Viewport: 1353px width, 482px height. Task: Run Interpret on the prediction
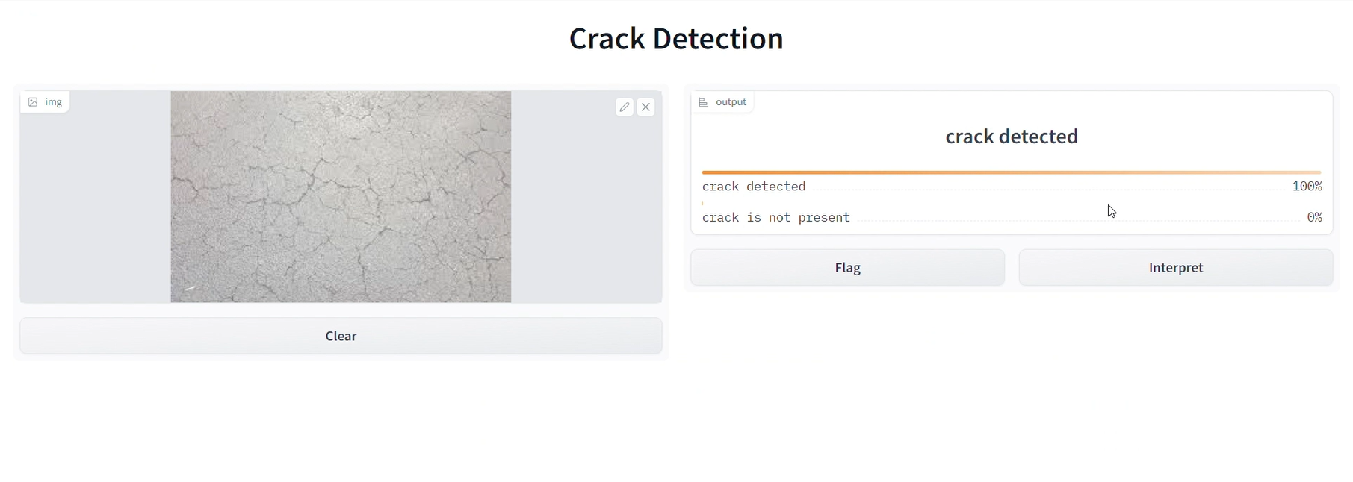click(x=1175, y=267)
